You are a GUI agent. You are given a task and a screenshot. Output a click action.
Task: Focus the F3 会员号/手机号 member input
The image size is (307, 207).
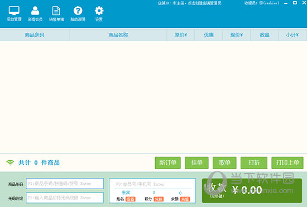[153, 184]
